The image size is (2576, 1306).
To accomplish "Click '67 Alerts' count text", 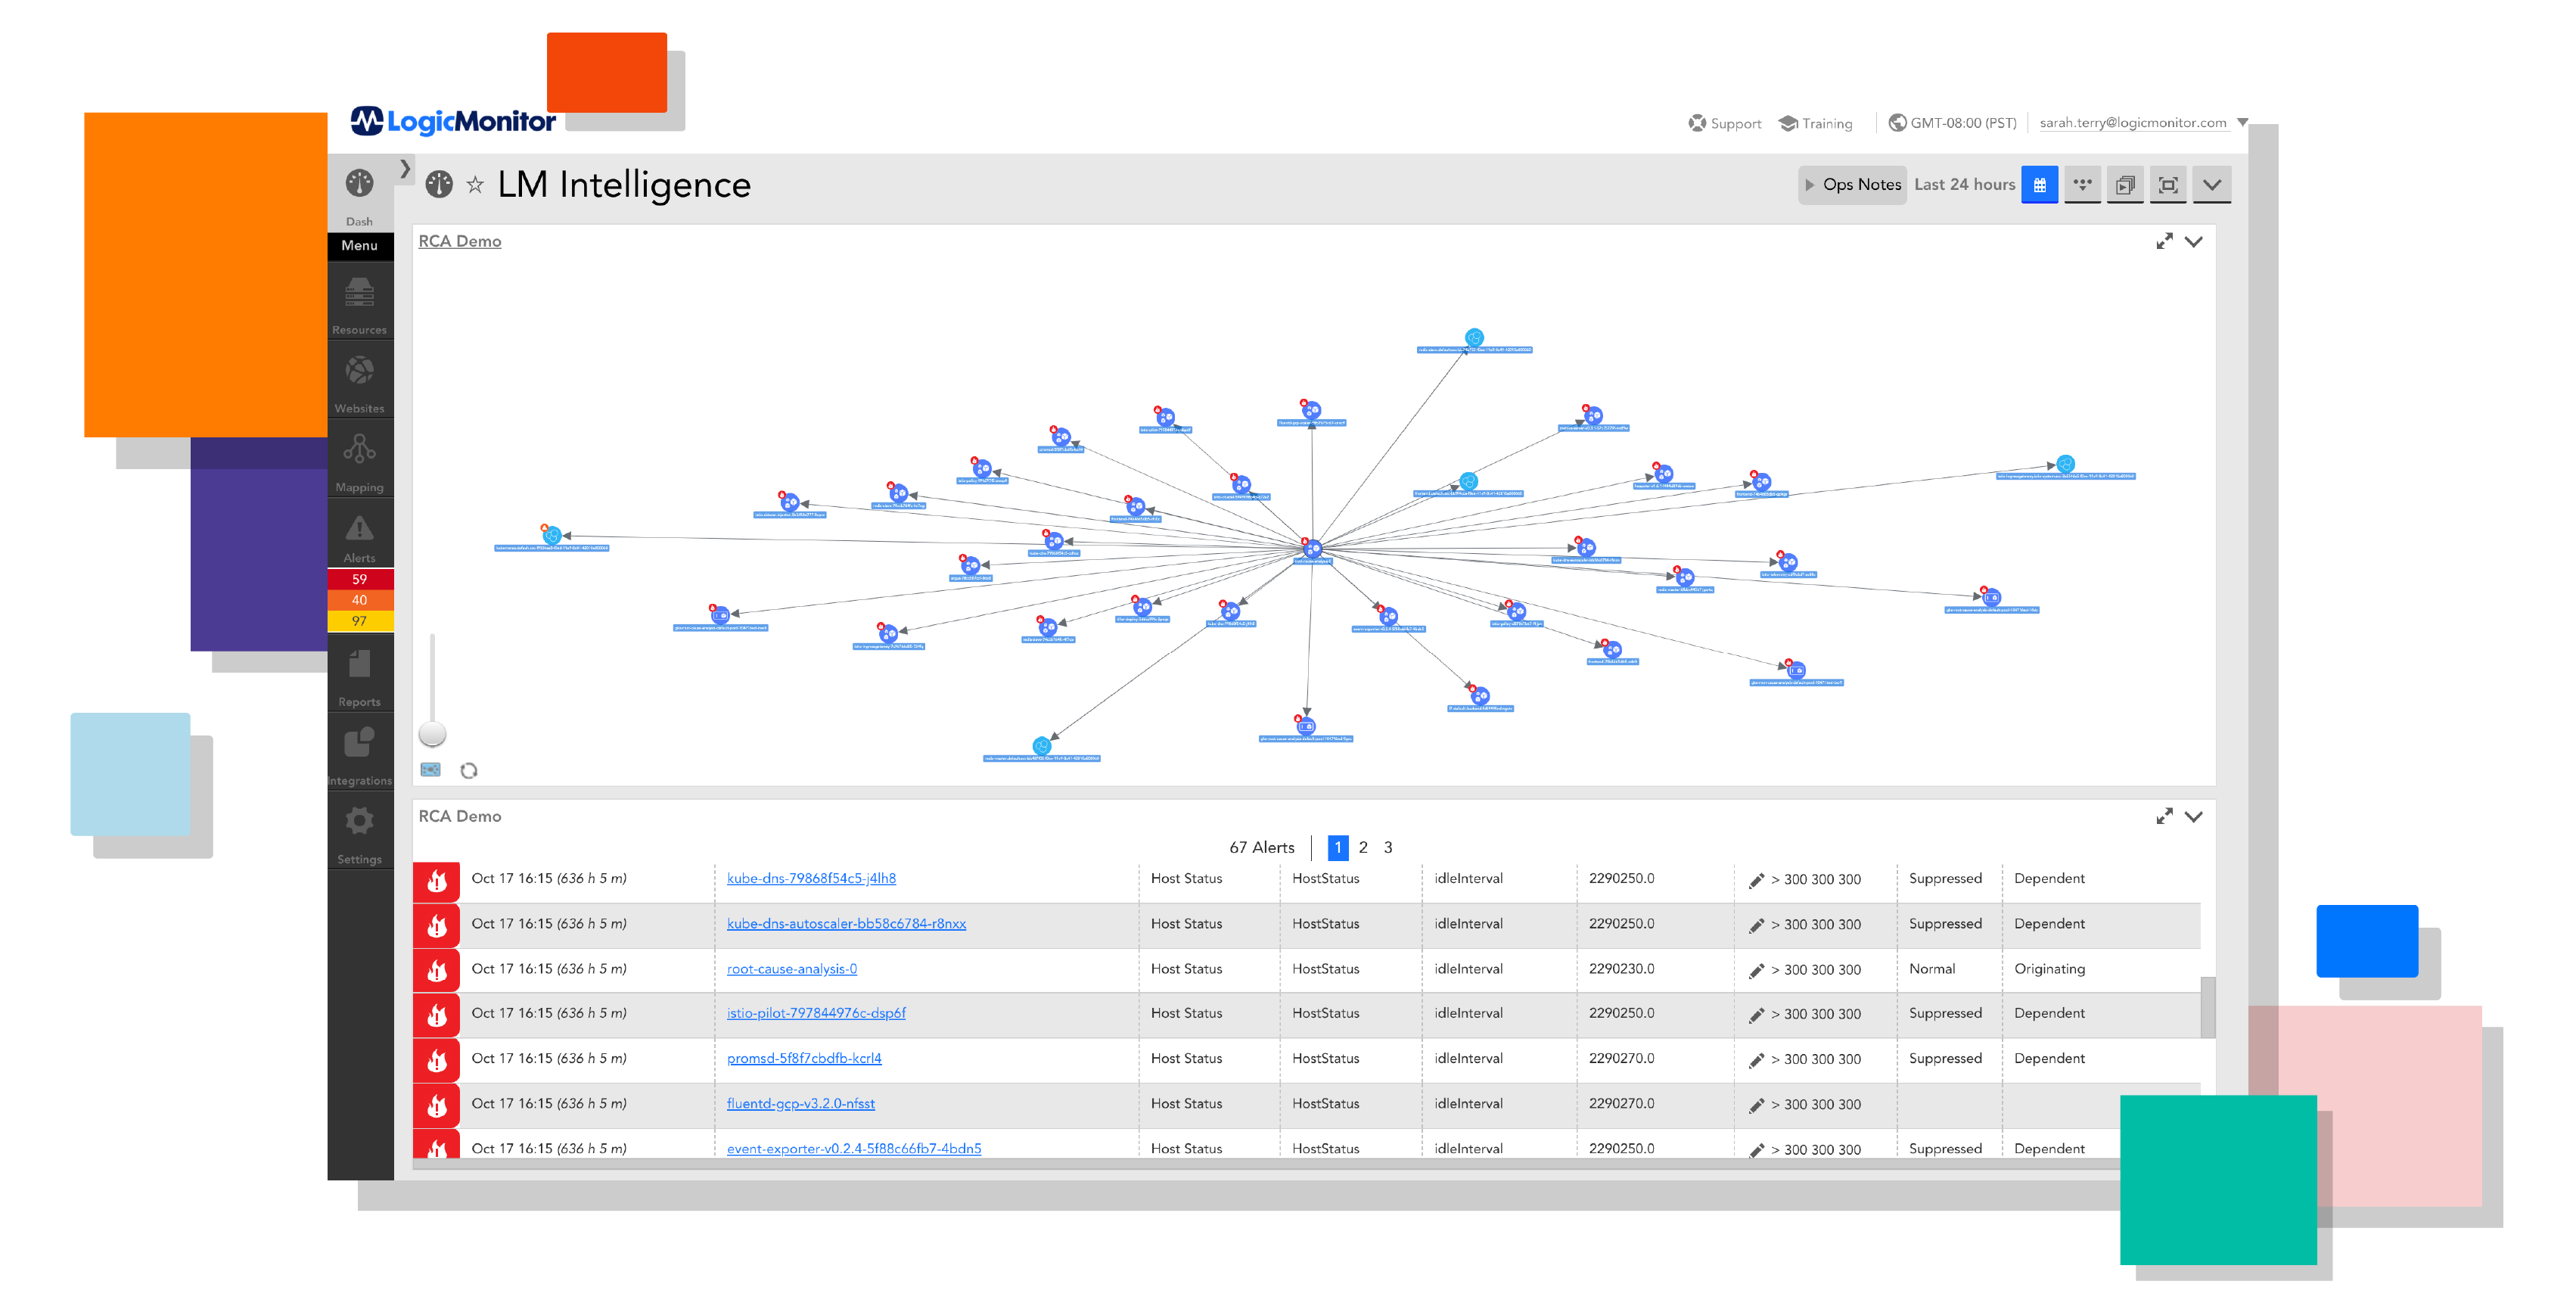I will (x=1261, y=847).
